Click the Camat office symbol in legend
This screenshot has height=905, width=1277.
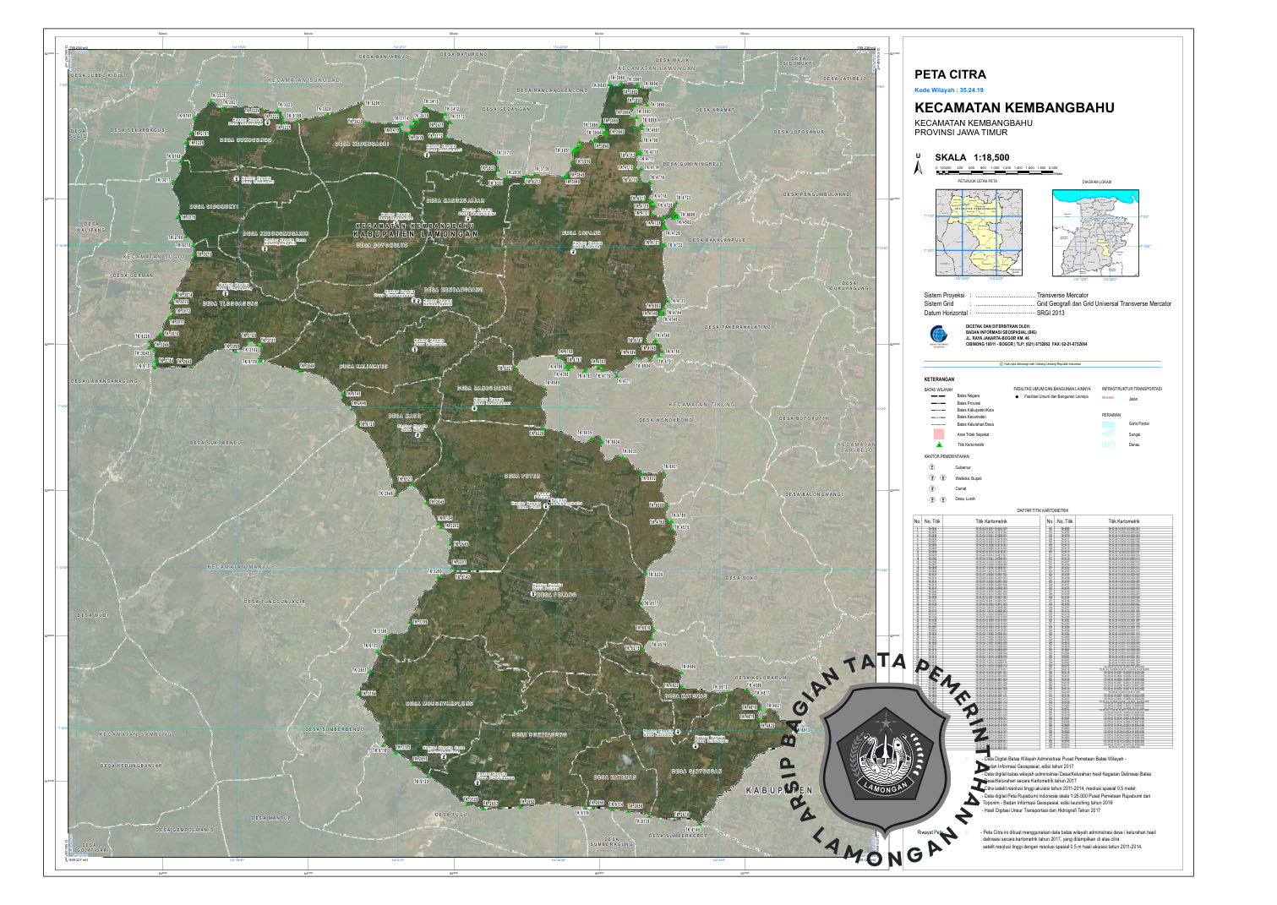click(932, 488)
